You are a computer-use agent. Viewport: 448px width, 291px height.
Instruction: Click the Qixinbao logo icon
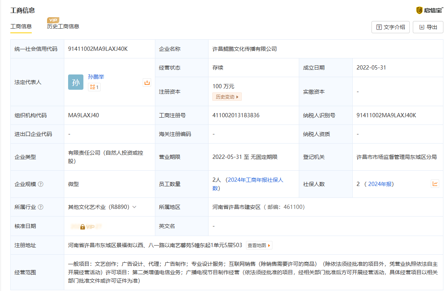point(419,10)
